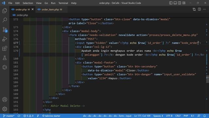Click 'input_user_validate' on line 184
The image size is (209, 118).
click(x=179, y=74)
